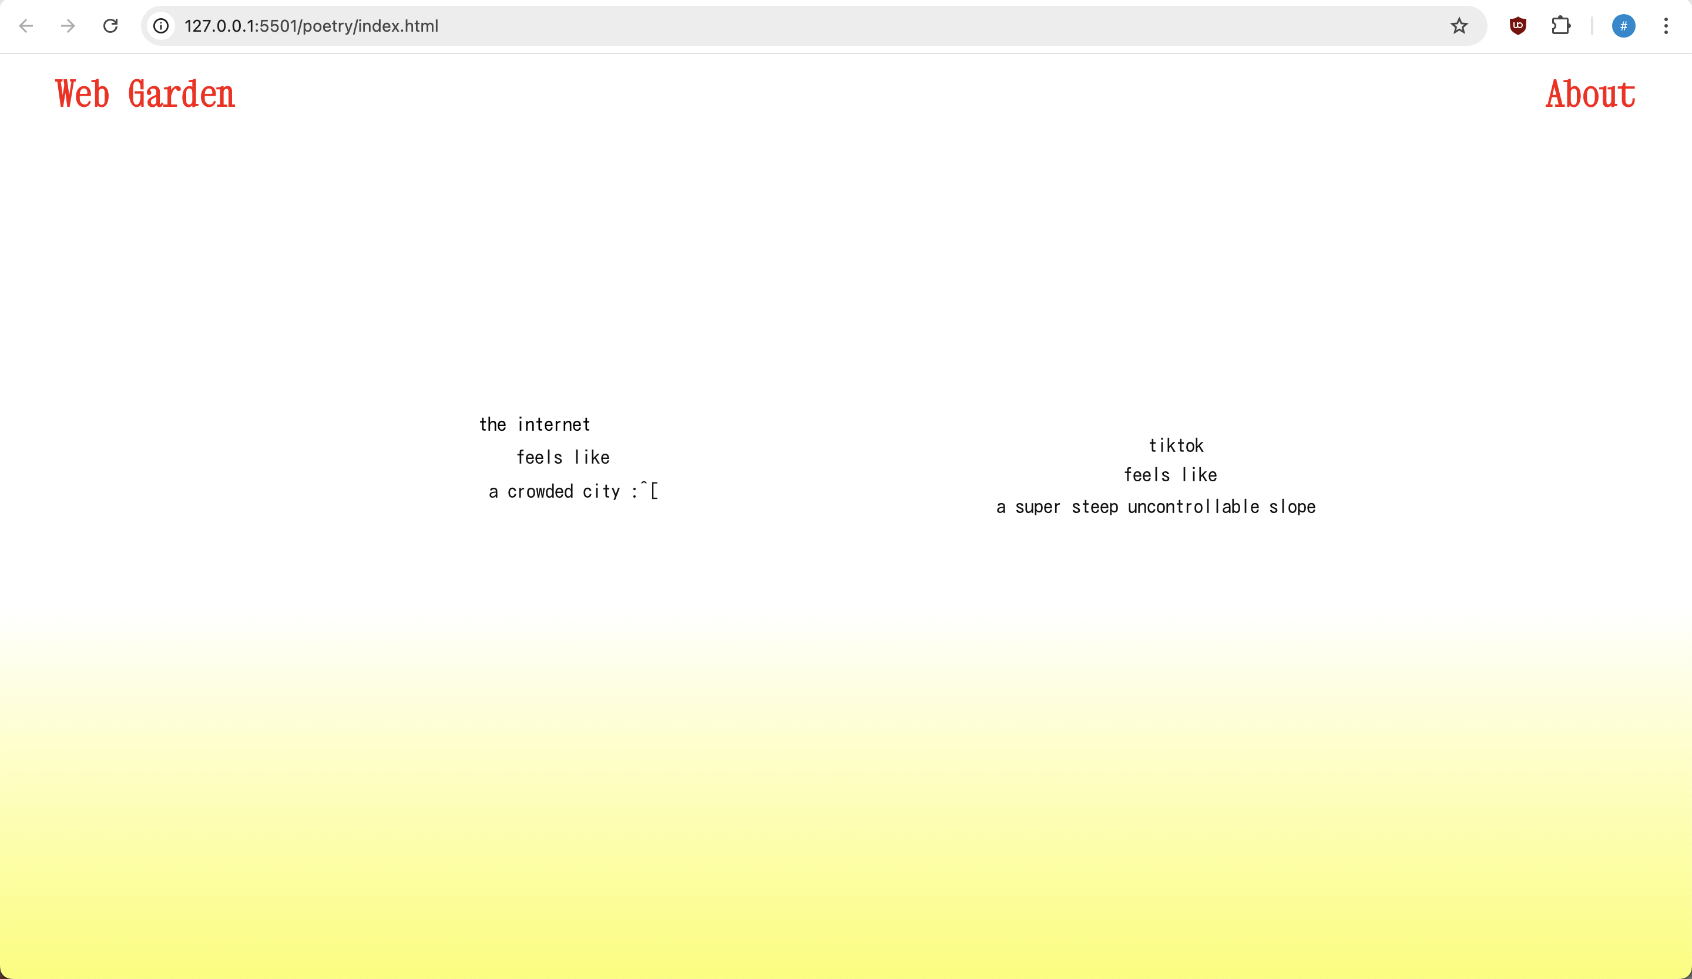Image resolution: width=1692 pixels, height=979 pixels.
Task: Click the empty white area below header
Action: click(x=846, y=255)
